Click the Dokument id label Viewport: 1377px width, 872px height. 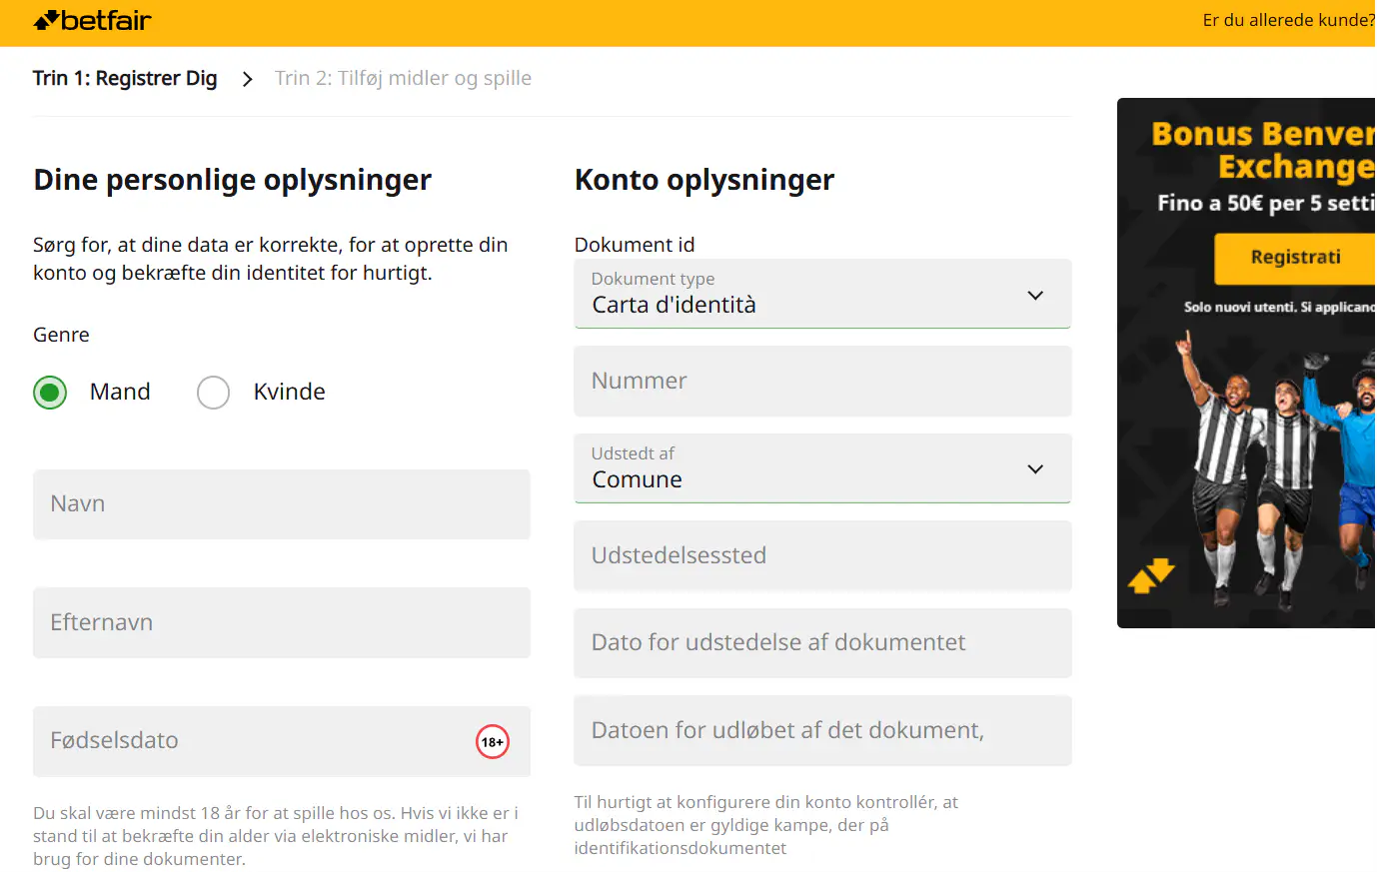[x=635, y=245]
